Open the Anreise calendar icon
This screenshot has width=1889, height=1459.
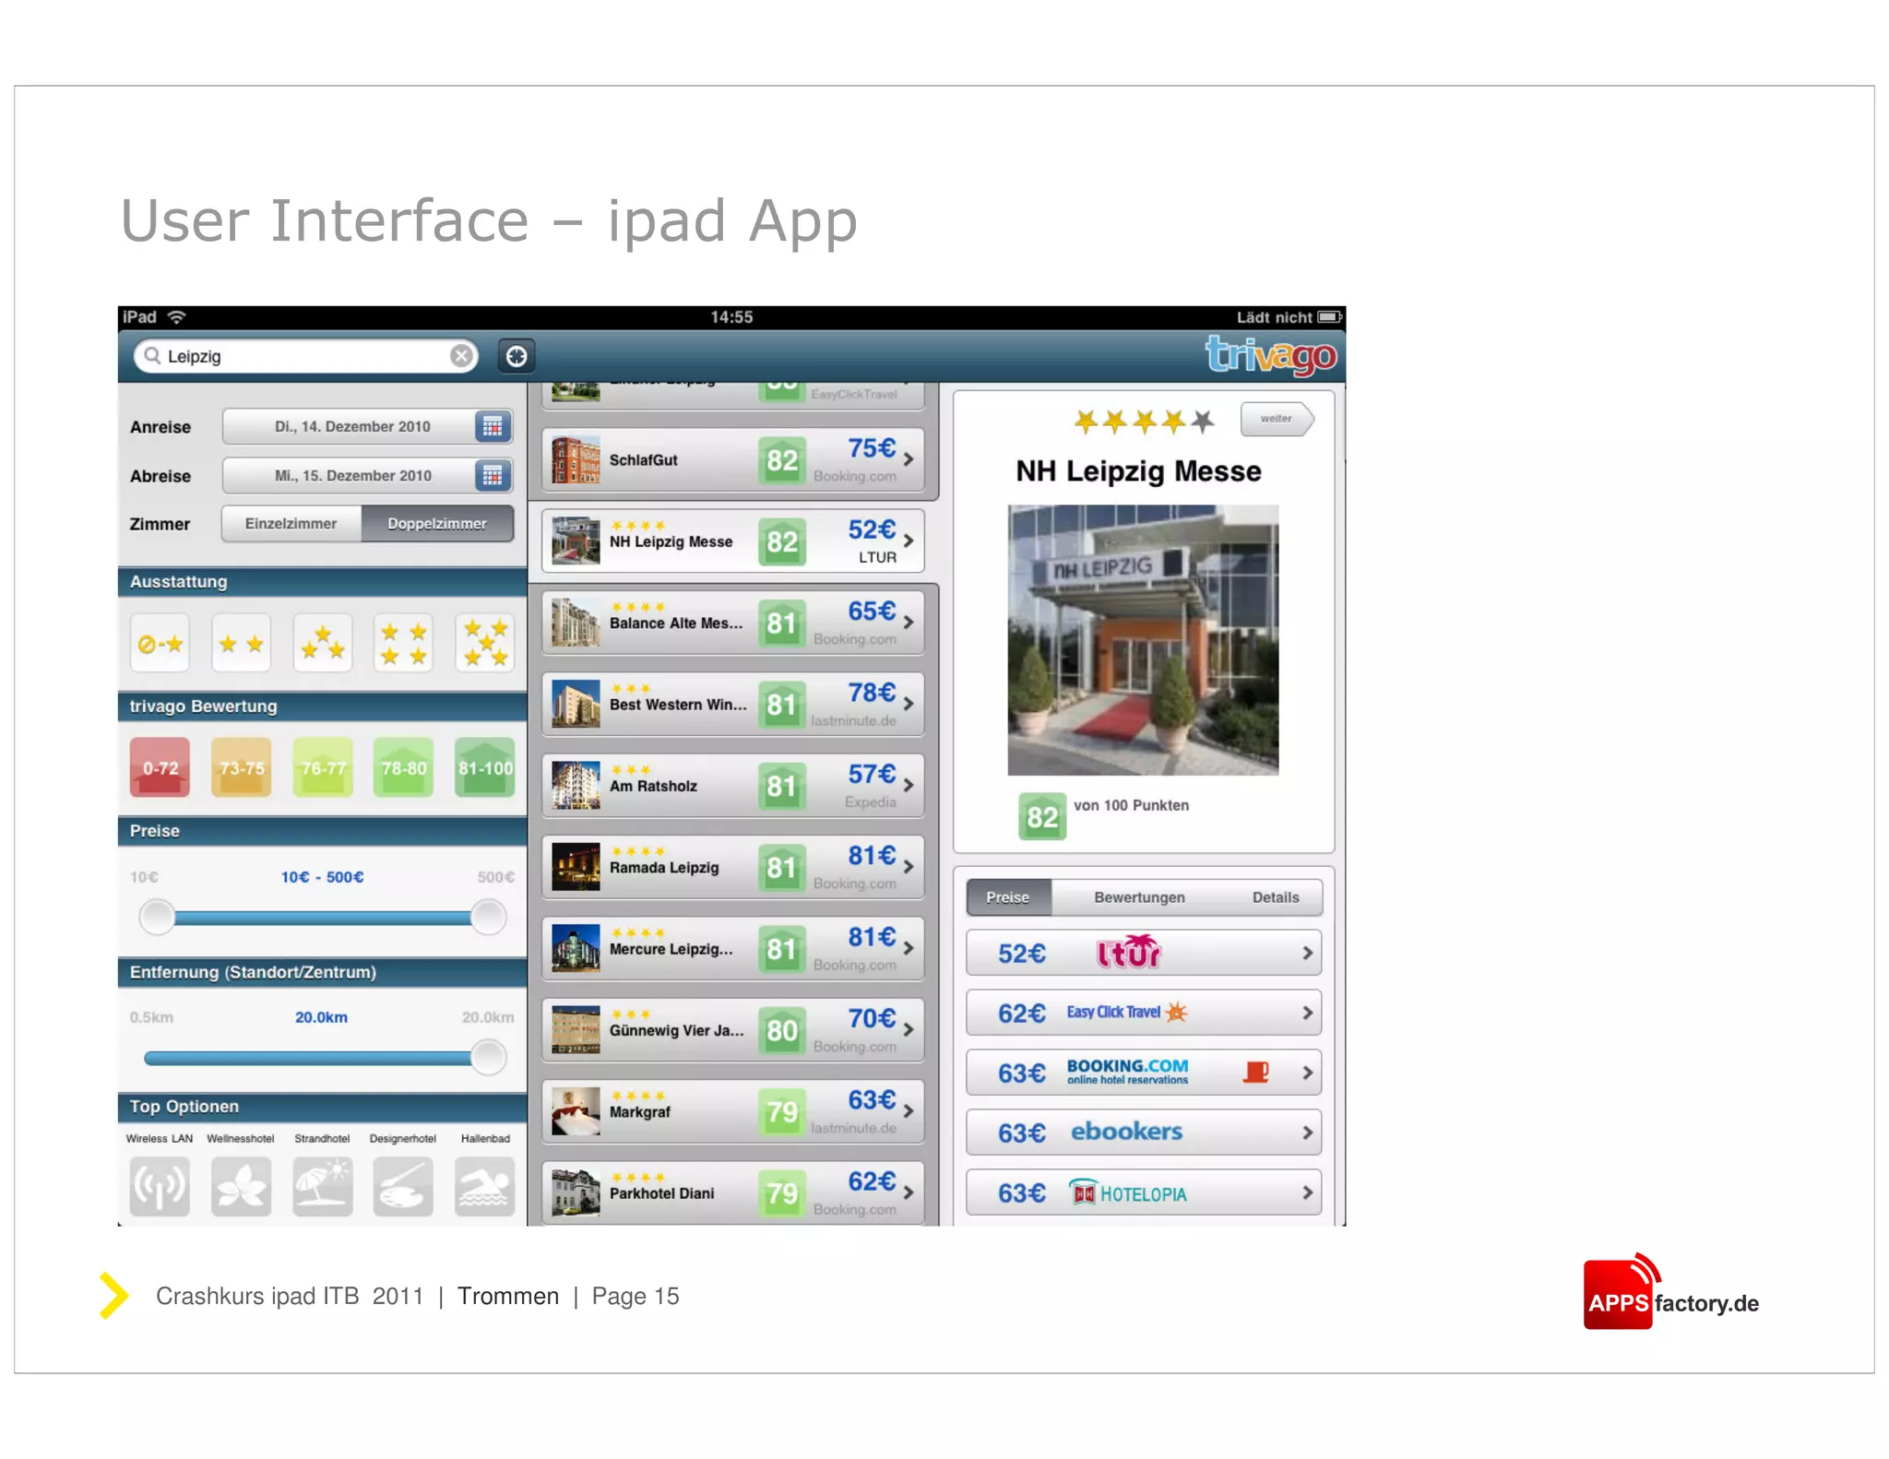(493, 426)
